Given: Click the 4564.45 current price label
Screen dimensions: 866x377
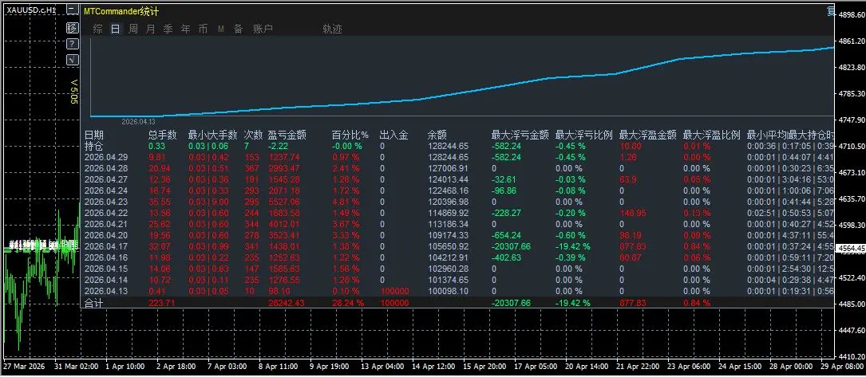Looking at the screenshot, I should 851,249.
